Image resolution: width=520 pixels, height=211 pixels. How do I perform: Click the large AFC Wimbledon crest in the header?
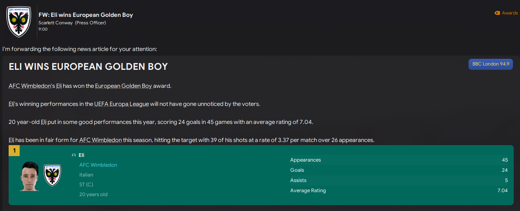[x=18, y=22]
